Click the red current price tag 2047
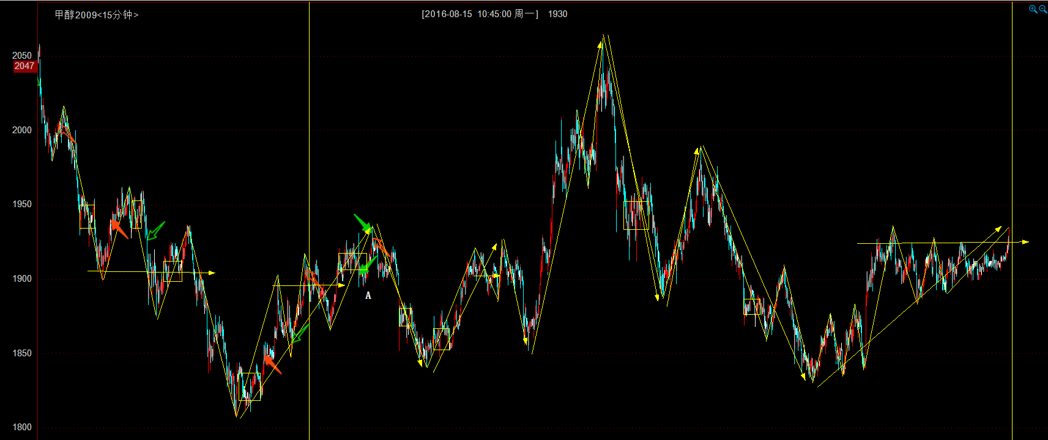This screenshot has width=1048, height=440. point(24,66)
